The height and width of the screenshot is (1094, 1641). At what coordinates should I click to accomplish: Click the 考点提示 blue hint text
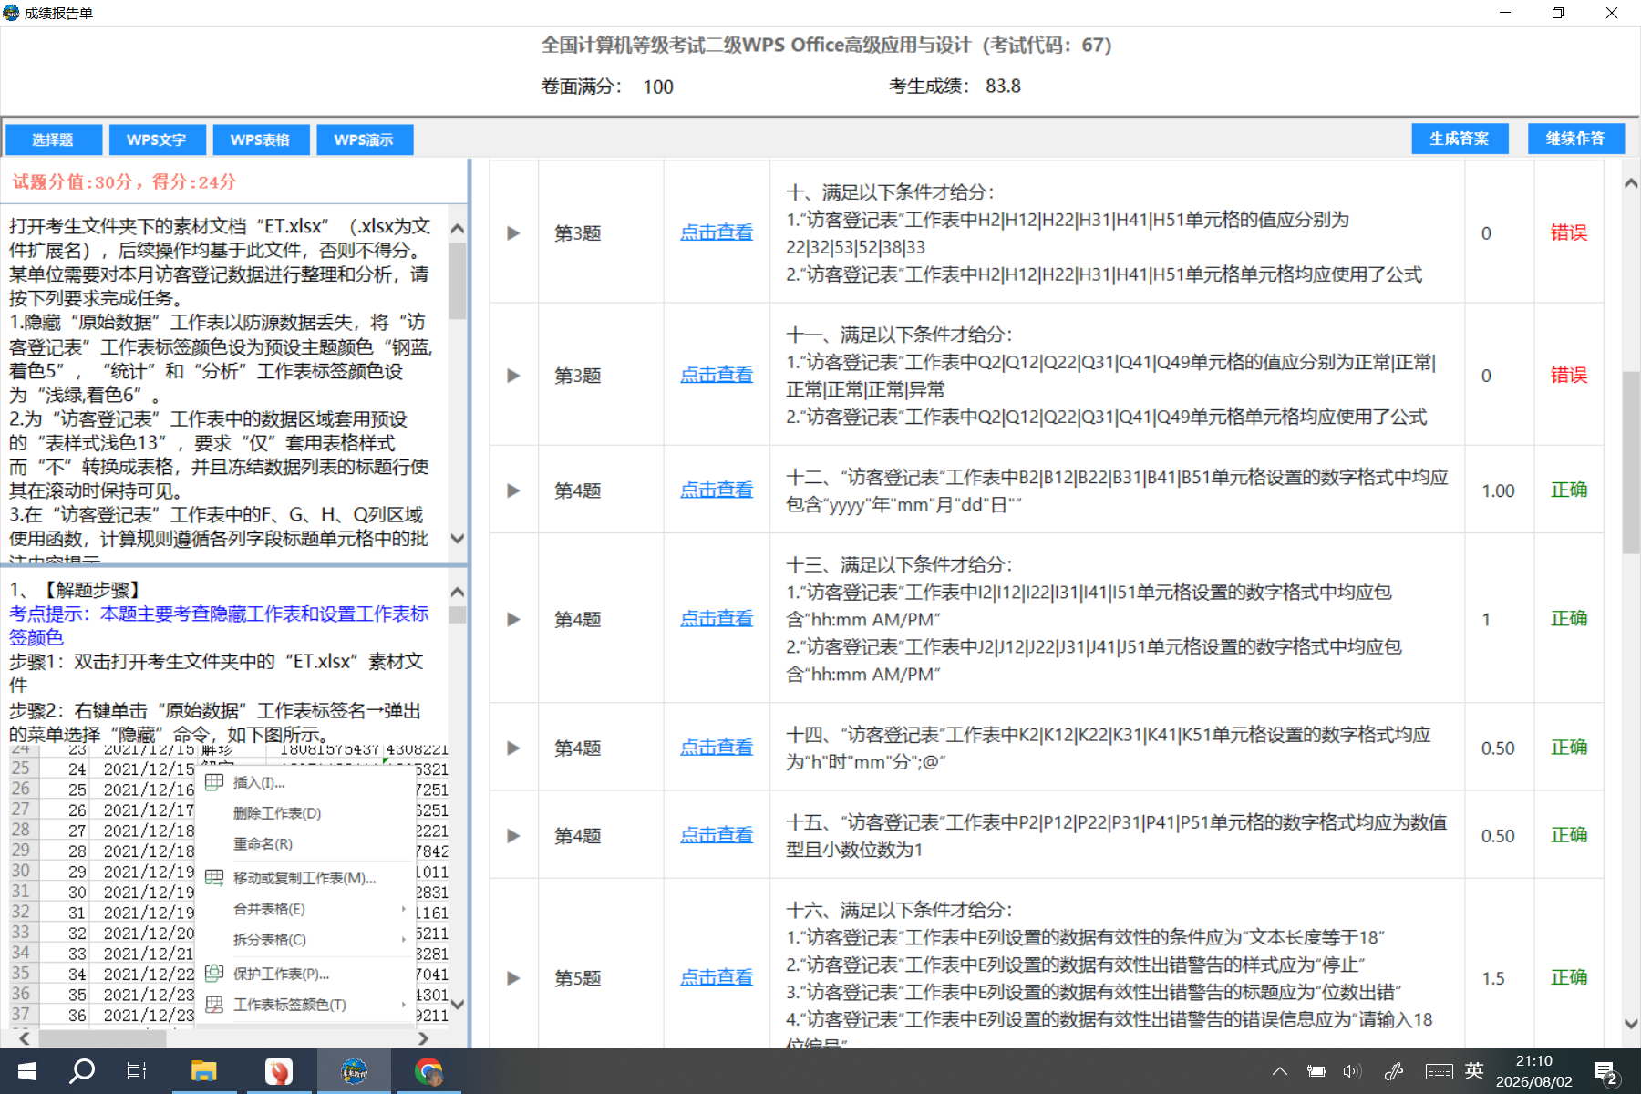[219, 625]
